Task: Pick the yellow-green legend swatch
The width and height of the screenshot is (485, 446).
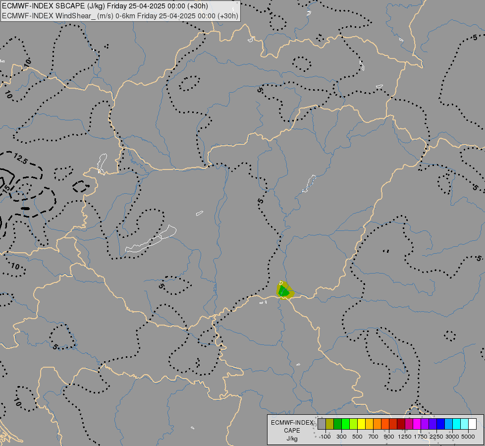Action: tap(354, 424)
